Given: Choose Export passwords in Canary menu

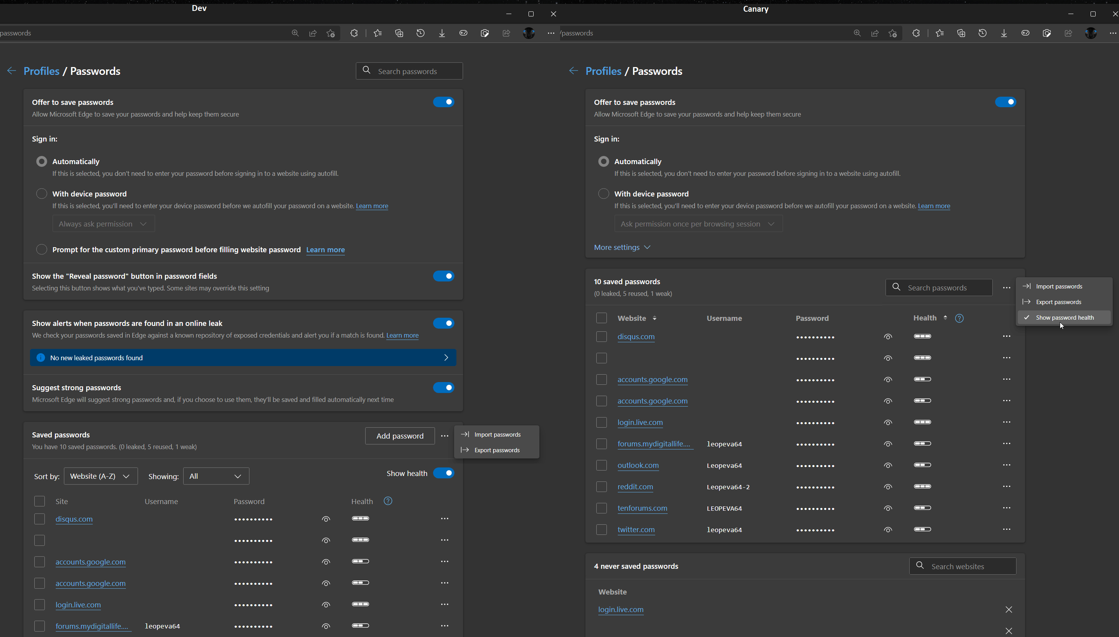Looking at the screenshot, I should click(x=1064, y=302).
